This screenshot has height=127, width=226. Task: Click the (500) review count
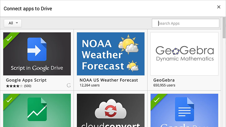coord(28,86)
